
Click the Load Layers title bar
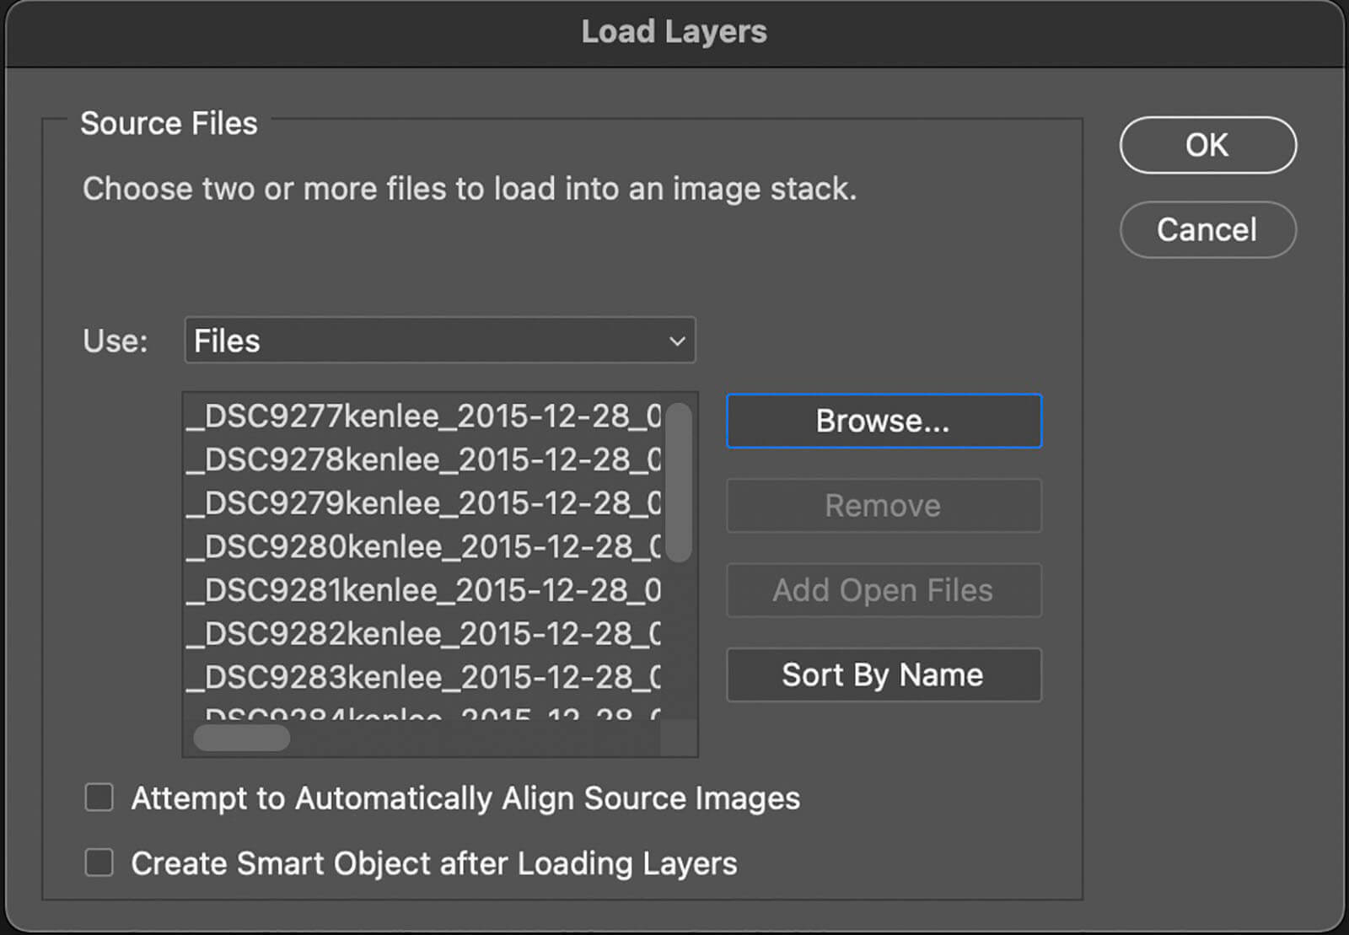point(674,32)
